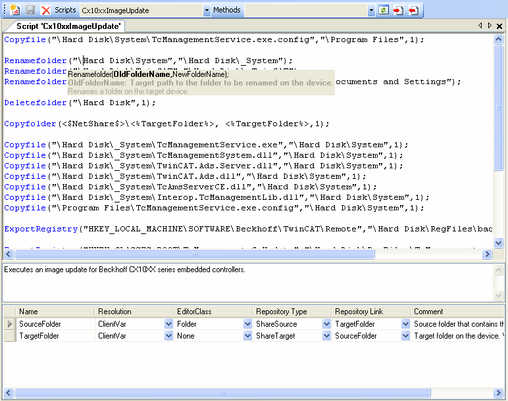Select the Script 'Cx10xxImageUpdate' tab
508x401 pixels.
point(68,26)
